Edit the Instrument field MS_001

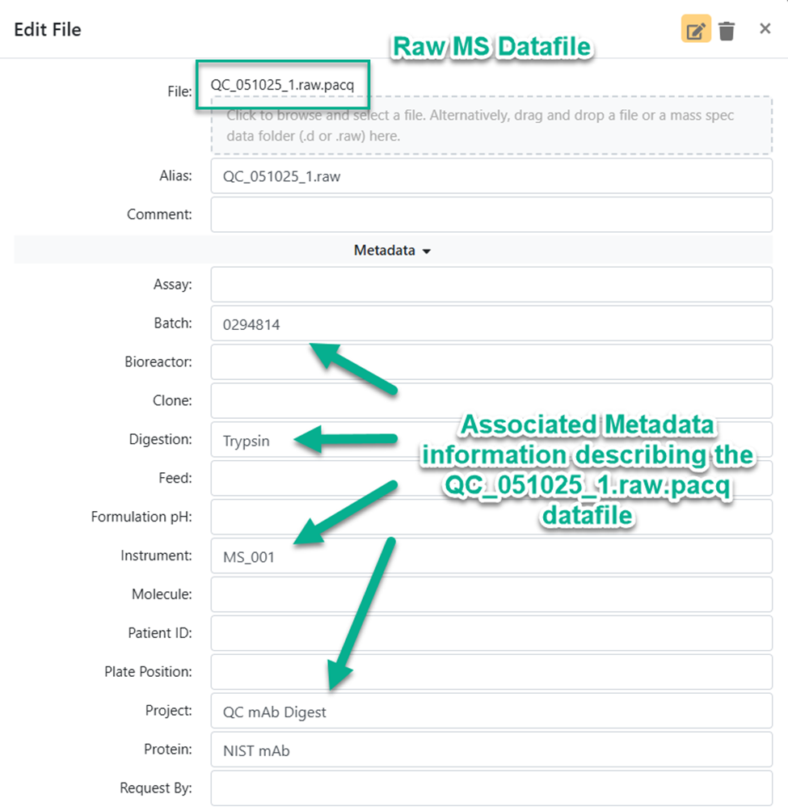(491, 556)
